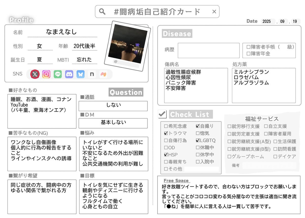Check the 自立支援 box
Screen dimensions: 305x218
pyautogui.click(x=266, y=126)
